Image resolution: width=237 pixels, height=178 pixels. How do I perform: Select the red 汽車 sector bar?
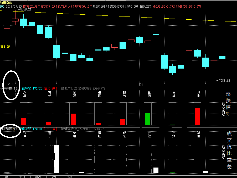(x=24, y=121)
